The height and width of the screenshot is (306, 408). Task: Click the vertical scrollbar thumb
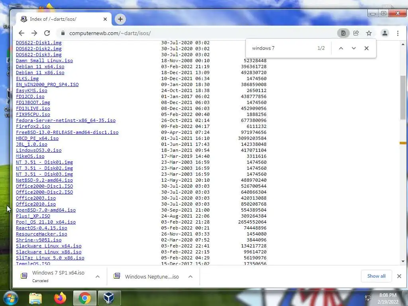pyautogui.click(x=403, y=97)
